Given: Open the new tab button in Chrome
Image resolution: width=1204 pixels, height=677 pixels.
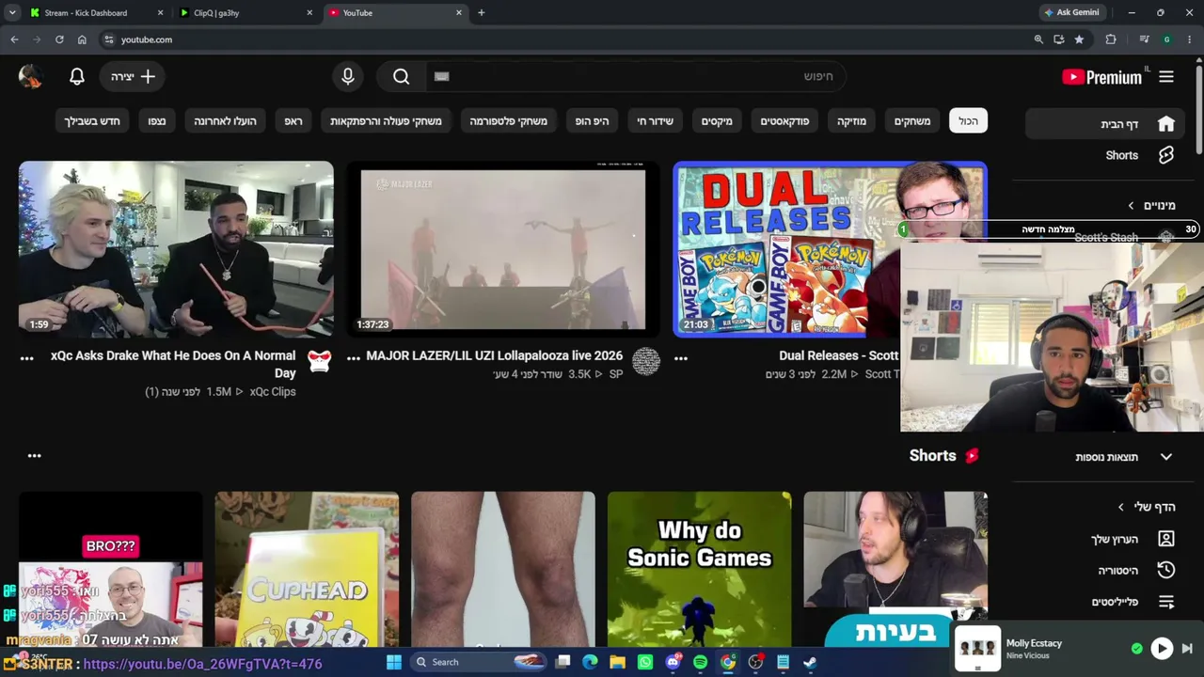Looking at the screenshot, I should (x=481, y=12).
